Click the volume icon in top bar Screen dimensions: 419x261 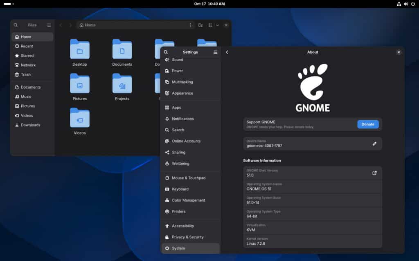pyautogui.click(x=406, y=4)
